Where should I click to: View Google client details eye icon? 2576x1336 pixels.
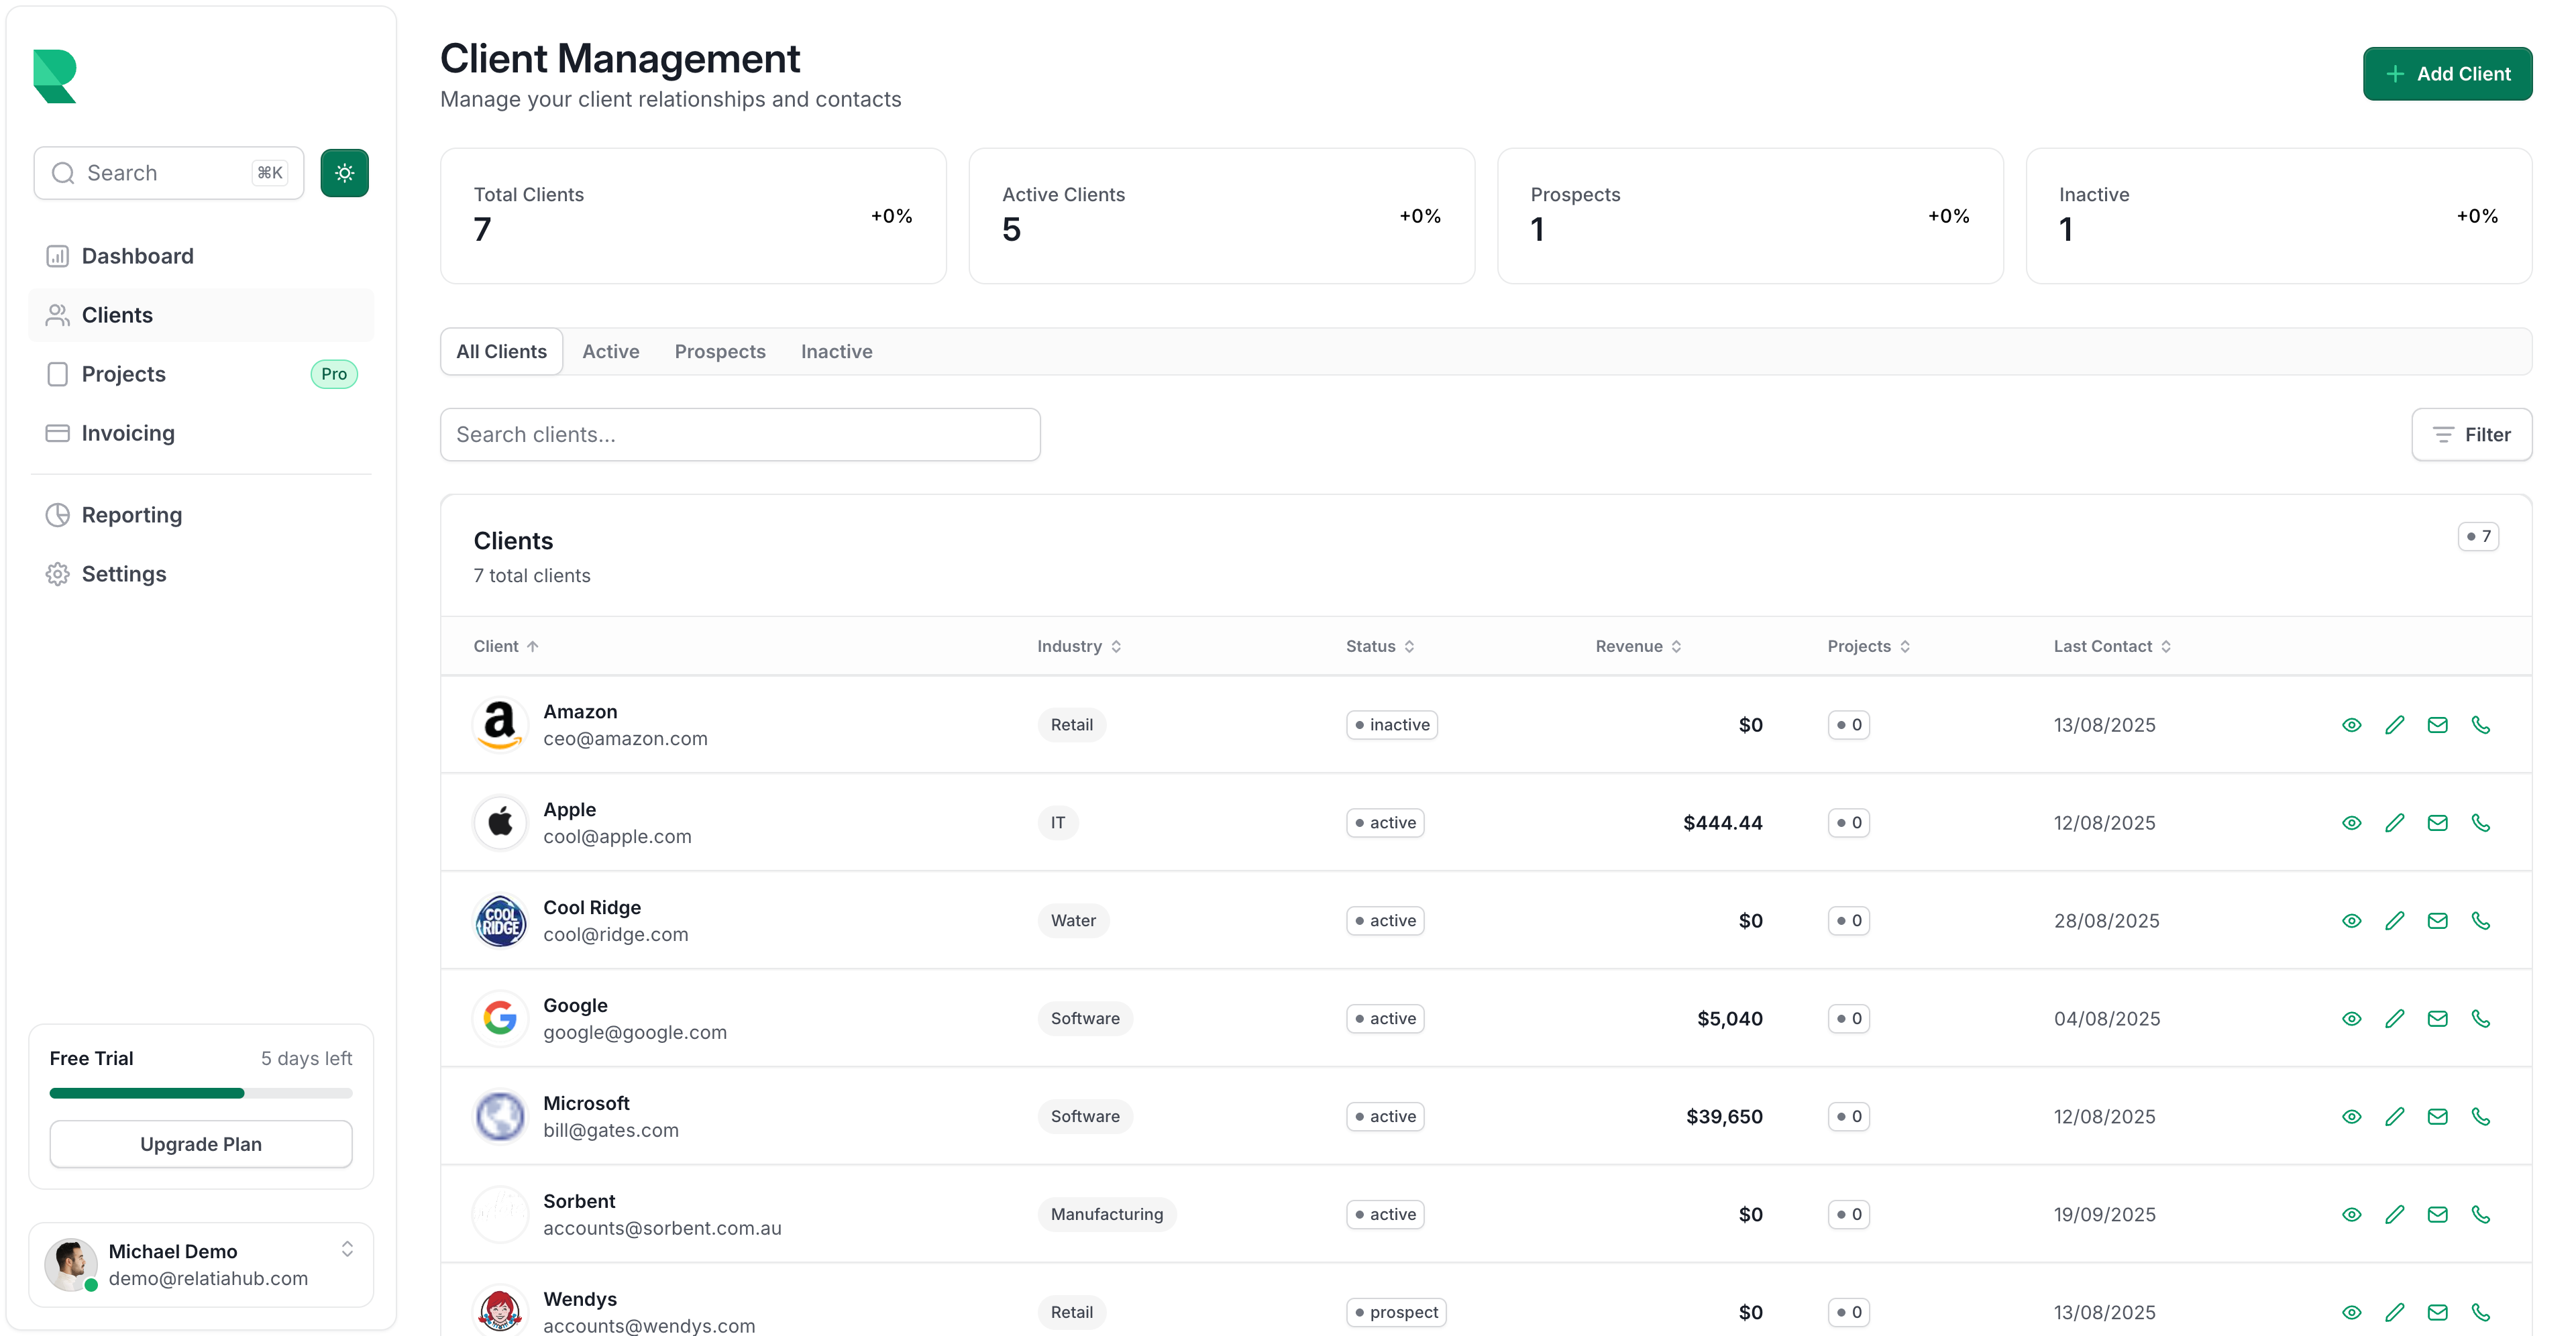[2352, 1019]
